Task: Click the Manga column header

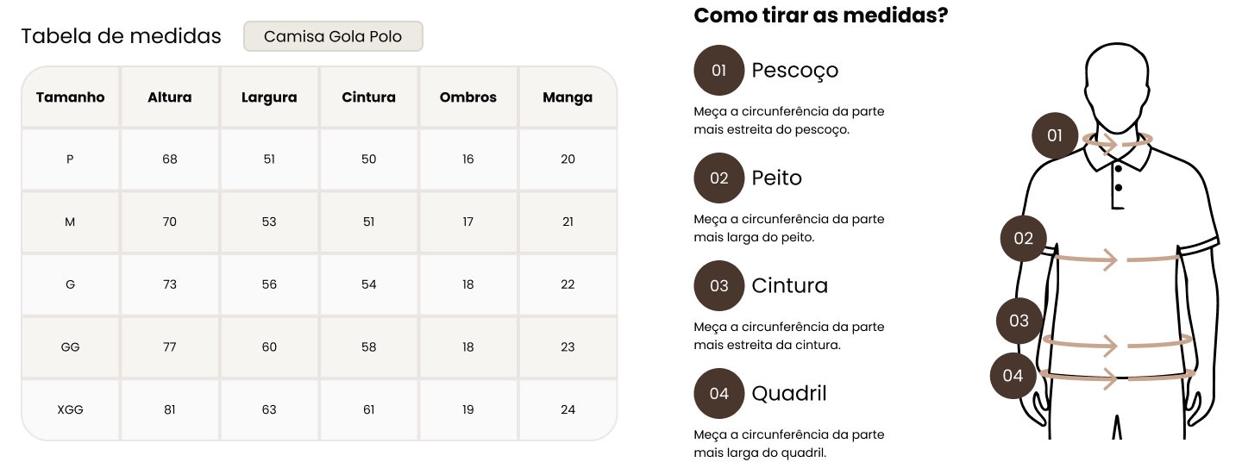Action: (x=568, y=97)
